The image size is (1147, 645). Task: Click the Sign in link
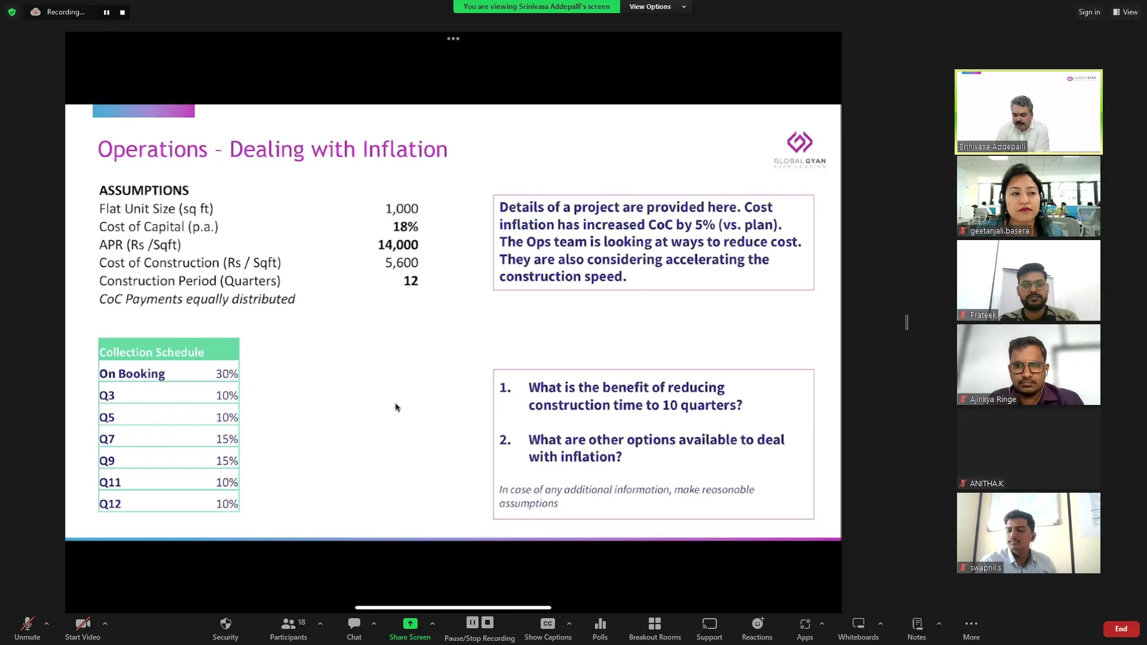click(x=1089, y=12)
